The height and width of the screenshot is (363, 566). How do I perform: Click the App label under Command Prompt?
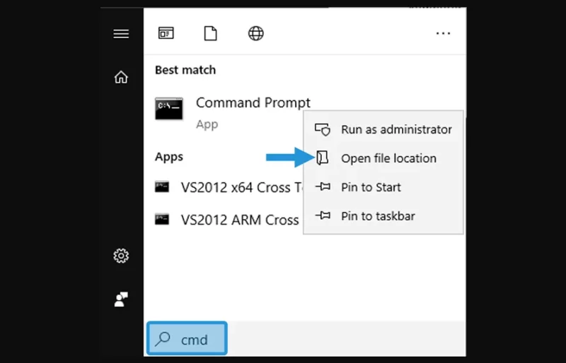click(207, 124)
